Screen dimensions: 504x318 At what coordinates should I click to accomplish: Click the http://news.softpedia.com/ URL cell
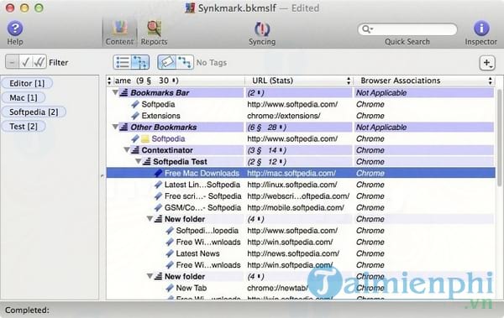pos(293,253)
